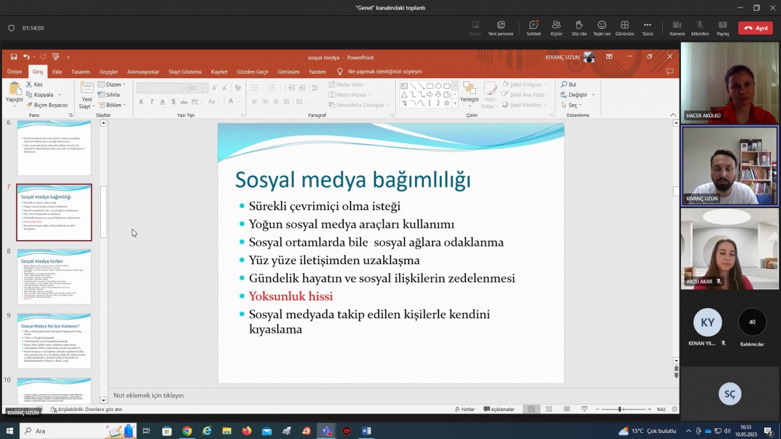Screen dimensions: 781x439
Task: Open Şekil Efektleri dropdown
Action: click(525, 105)
